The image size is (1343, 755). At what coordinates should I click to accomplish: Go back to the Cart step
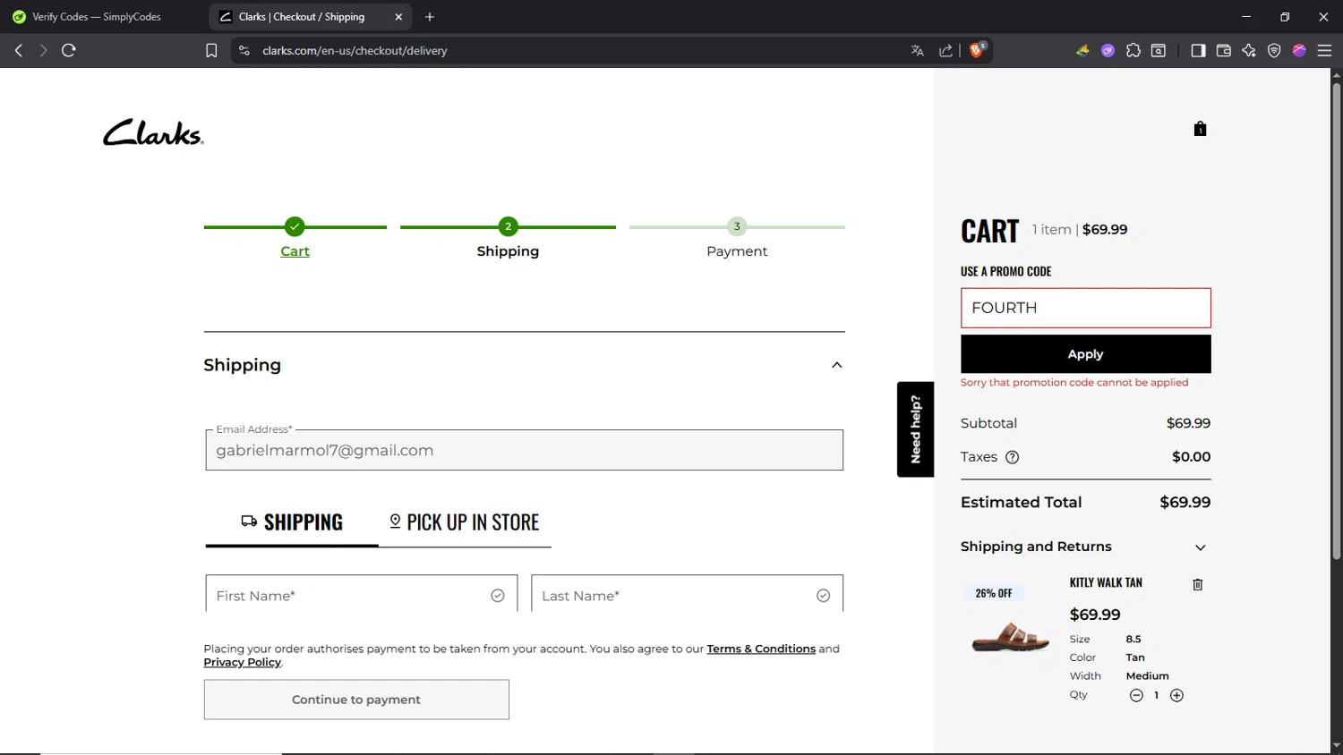[295, 251]
